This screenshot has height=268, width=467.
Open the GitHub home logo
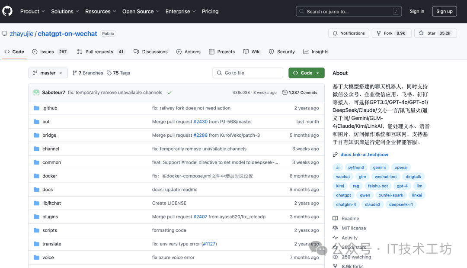tap(7, 11)
